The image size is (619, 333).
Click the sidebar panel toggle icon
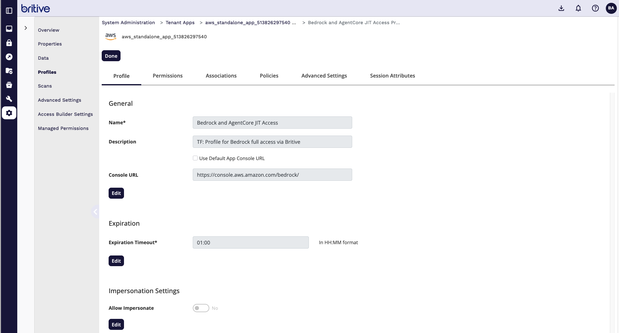pyautogui.click(x=9, y=11)
